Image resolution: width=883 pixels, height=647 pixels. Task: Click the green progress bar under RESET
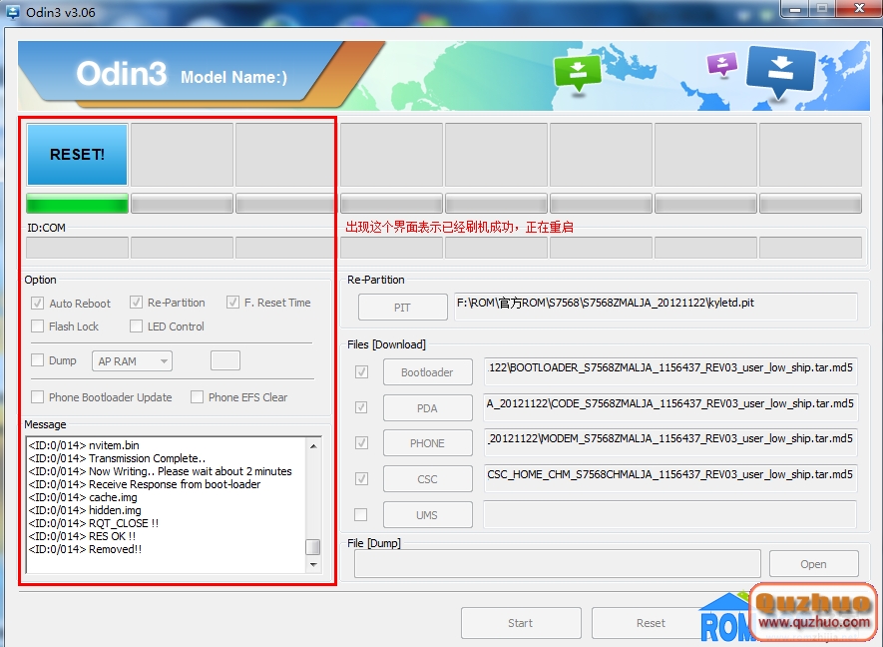tap(77, 203)
